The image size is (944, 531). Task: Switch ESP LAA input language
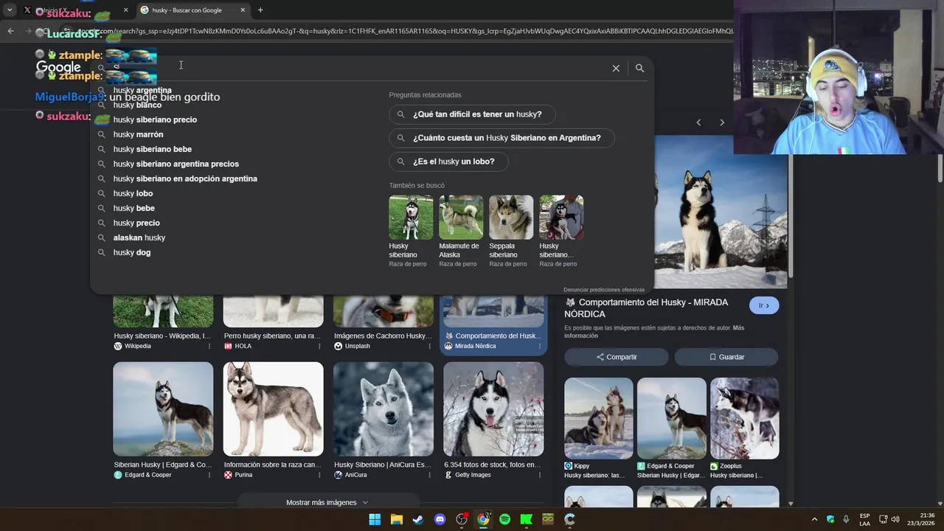pyautogui.click(x=864, y=519)
